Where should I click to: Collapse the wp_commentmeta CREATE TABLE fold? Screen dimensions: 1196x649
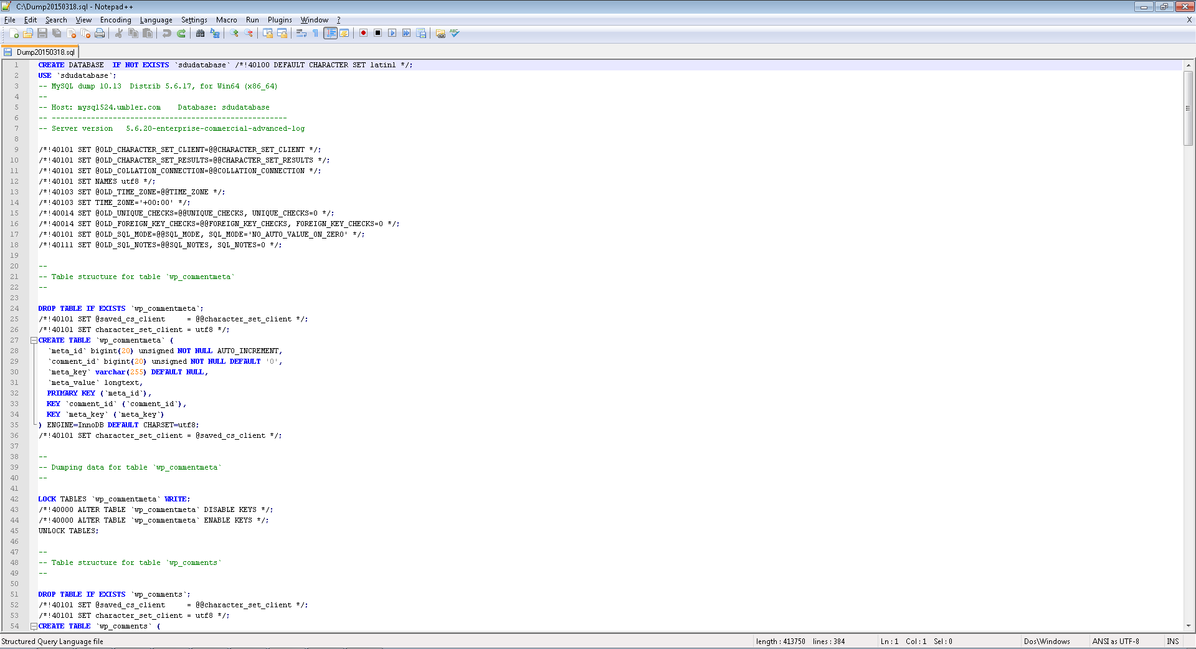[34, 340]
